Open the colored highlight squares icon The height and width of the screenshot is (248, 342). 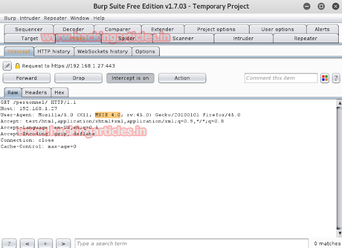point(325,78)
